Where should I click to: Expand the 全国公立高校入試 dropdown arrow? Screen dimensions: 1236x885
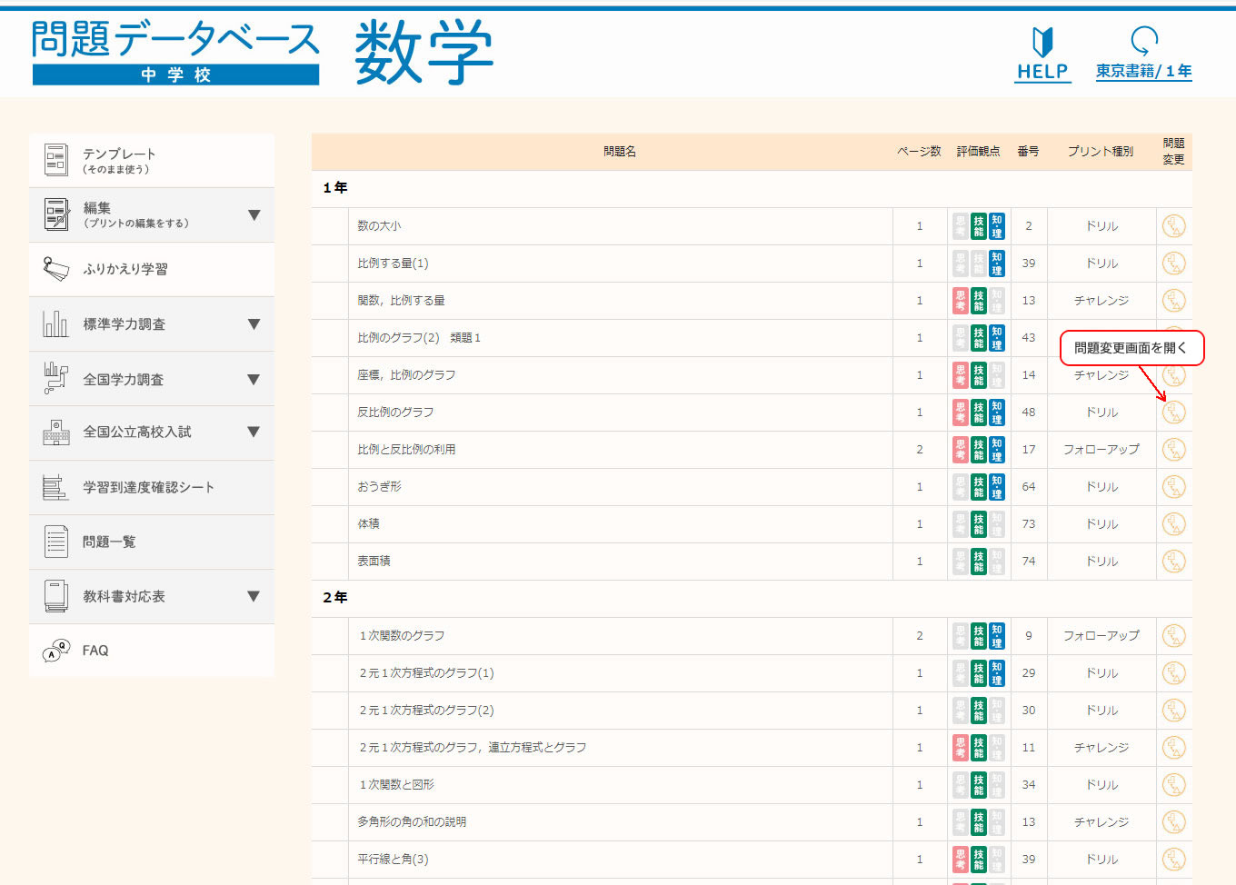tap(254, 432)
